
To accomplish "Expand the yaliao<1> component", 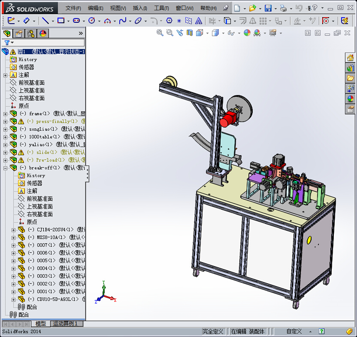I will pos(6,145).
